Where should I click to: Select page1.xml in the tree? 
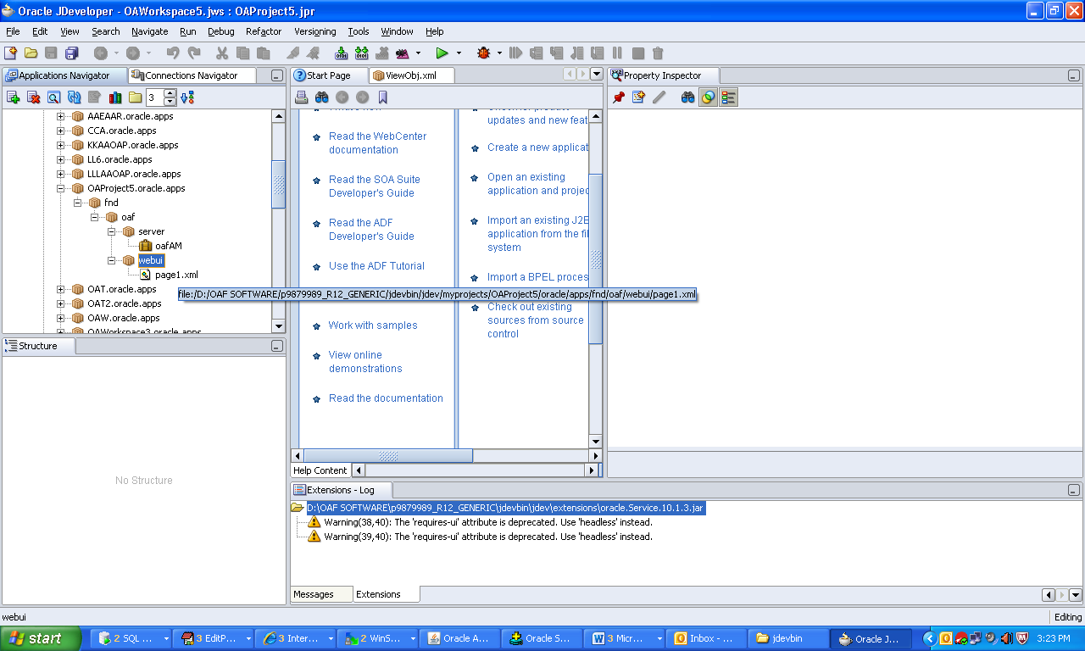176,275
